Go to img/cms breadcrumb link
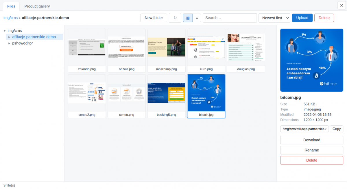 (x=10, y=18)
